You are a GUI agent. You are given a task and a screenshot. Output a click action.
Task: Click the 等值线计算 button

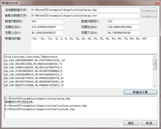coord(140,92)
